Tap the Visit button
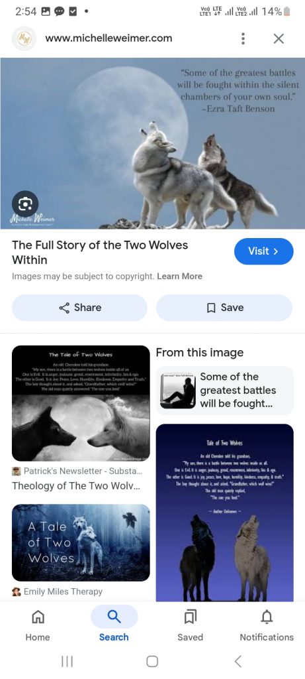 point(263,251)
